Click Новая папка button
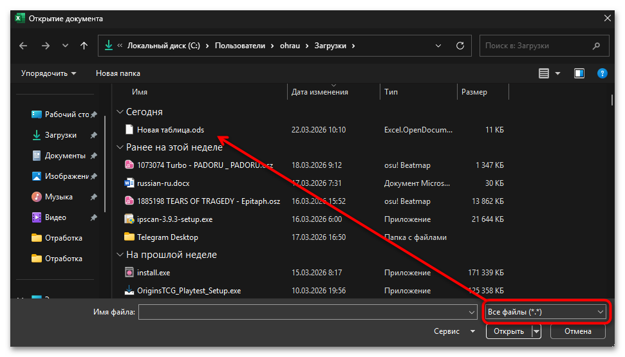625x357 pixels. pos(118,73)
